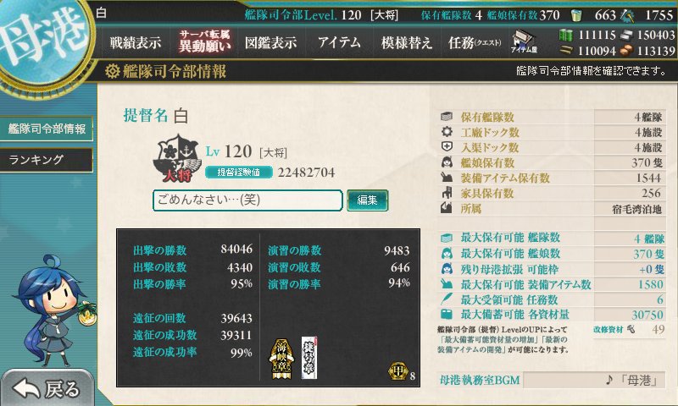Select the 艦隊司令部情報 tab
The image size is (678, 406).
47,129
